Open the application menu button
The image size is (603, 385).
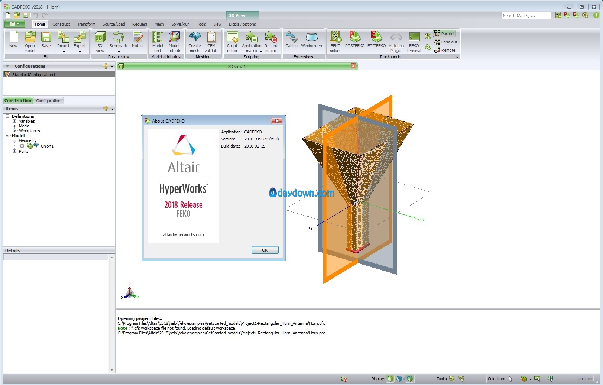pyautogui.click(x=14, y=24)
